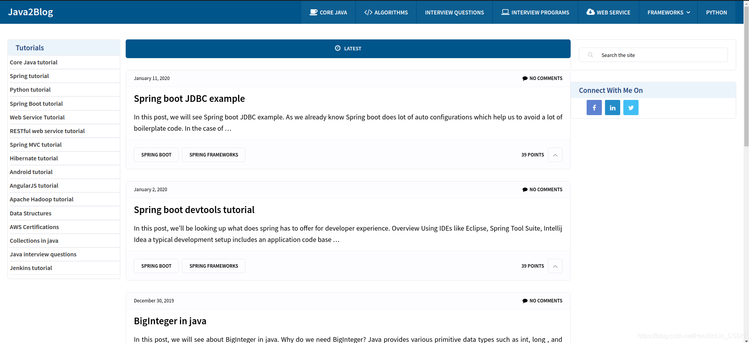Open Interview Questions menu item
749x343 pixels.
tap(454, 12)
